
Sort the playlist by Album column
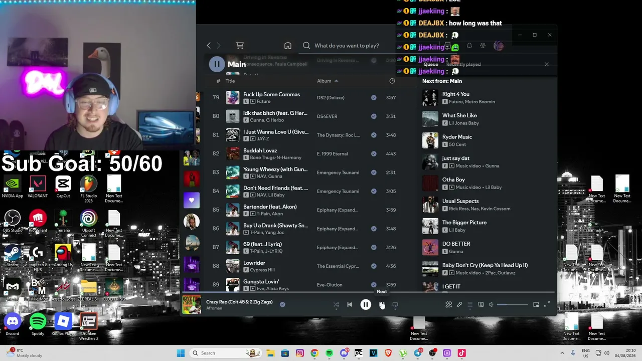click(324, 81)
